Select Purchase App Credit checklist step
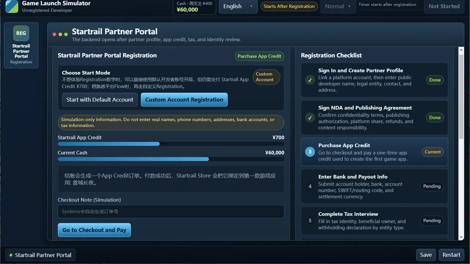Image resolution: width=470 pixels, height=264 pixels. pyautogui.click(x=374, y=152)
